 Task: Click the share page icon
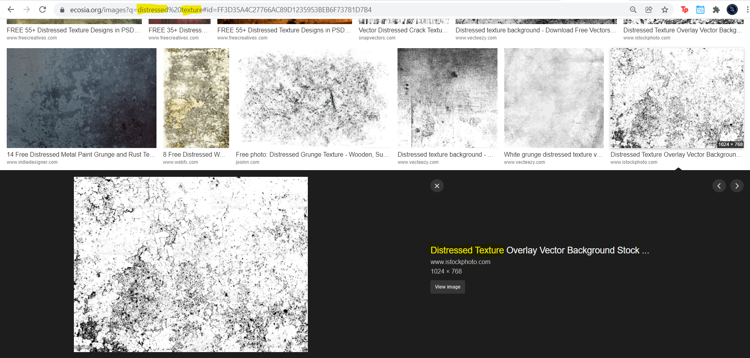click(648, 9)
